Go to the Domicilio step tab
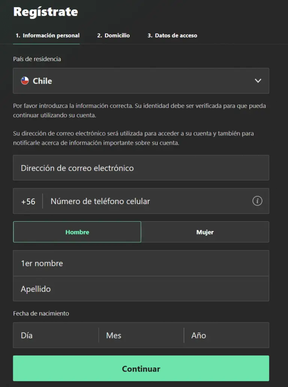Viewport: 288px width, 387px height. (x=113, y=36)
